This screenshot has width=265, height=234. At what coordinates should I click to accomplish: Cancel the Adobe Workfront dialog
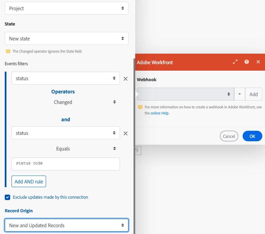(x=229, y=136)
